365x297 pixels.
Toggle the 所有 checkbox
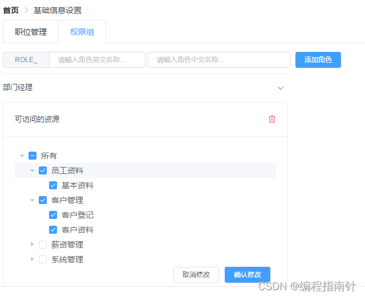pyautogui.click(x=33, y=156)
